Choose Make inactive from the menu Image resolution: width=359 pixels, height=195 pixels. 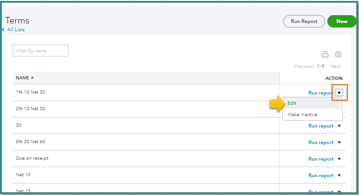(302, 114)
